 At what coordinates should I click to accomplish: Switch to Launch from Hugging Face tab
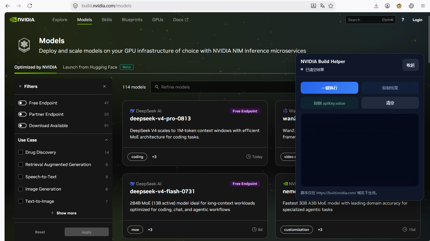(90, 67)
